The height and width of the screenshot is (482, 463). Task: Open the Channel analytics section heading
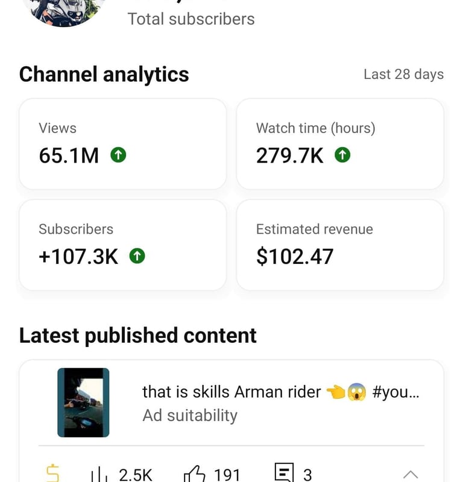point(104,75)
